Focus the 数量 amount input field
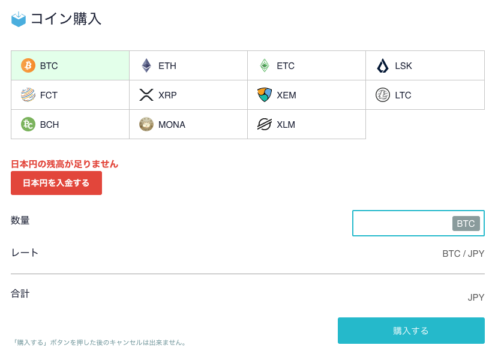 point(402,223)
